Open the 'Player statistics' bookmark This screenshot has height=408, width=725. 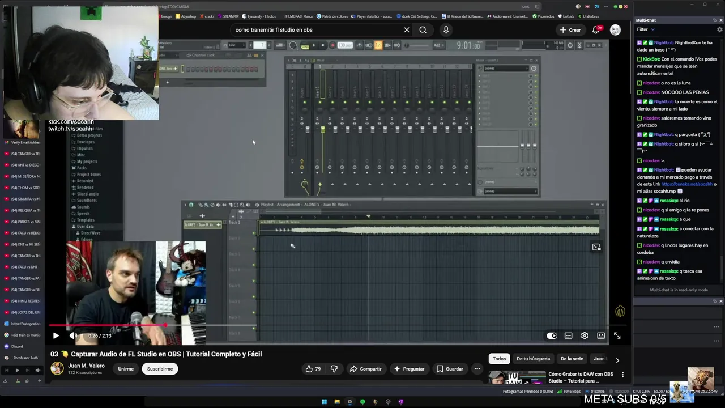tap(372, 16)
